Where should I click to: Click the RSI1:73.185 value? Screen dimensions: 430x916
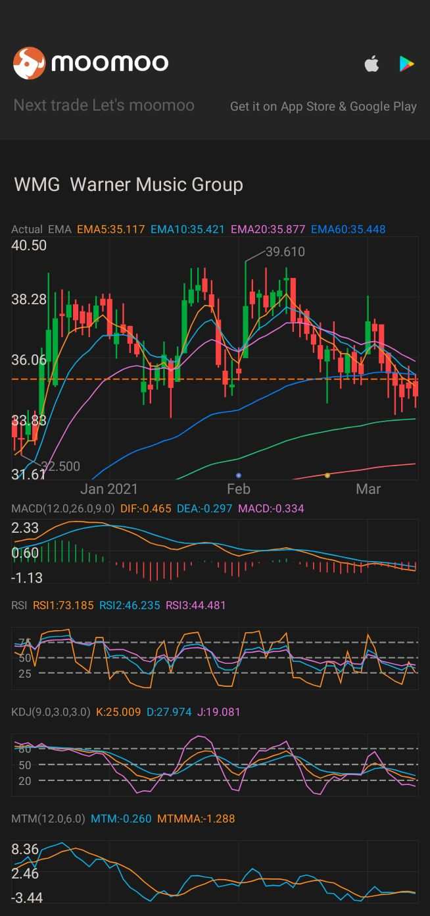tap(64, 605)
